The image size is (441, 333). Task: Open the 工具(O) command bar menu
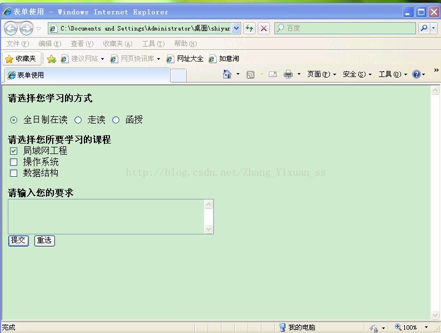pos(393,74)
